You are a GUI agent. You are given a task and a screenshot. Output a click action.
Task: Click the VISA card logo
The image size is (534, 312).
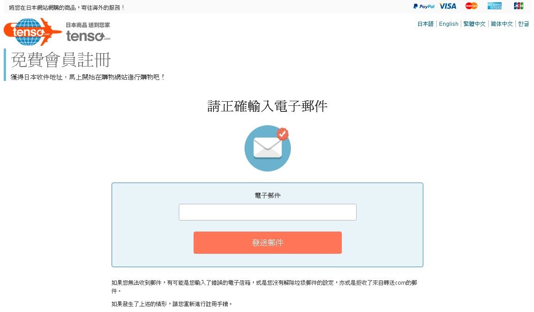pos(447,6)
